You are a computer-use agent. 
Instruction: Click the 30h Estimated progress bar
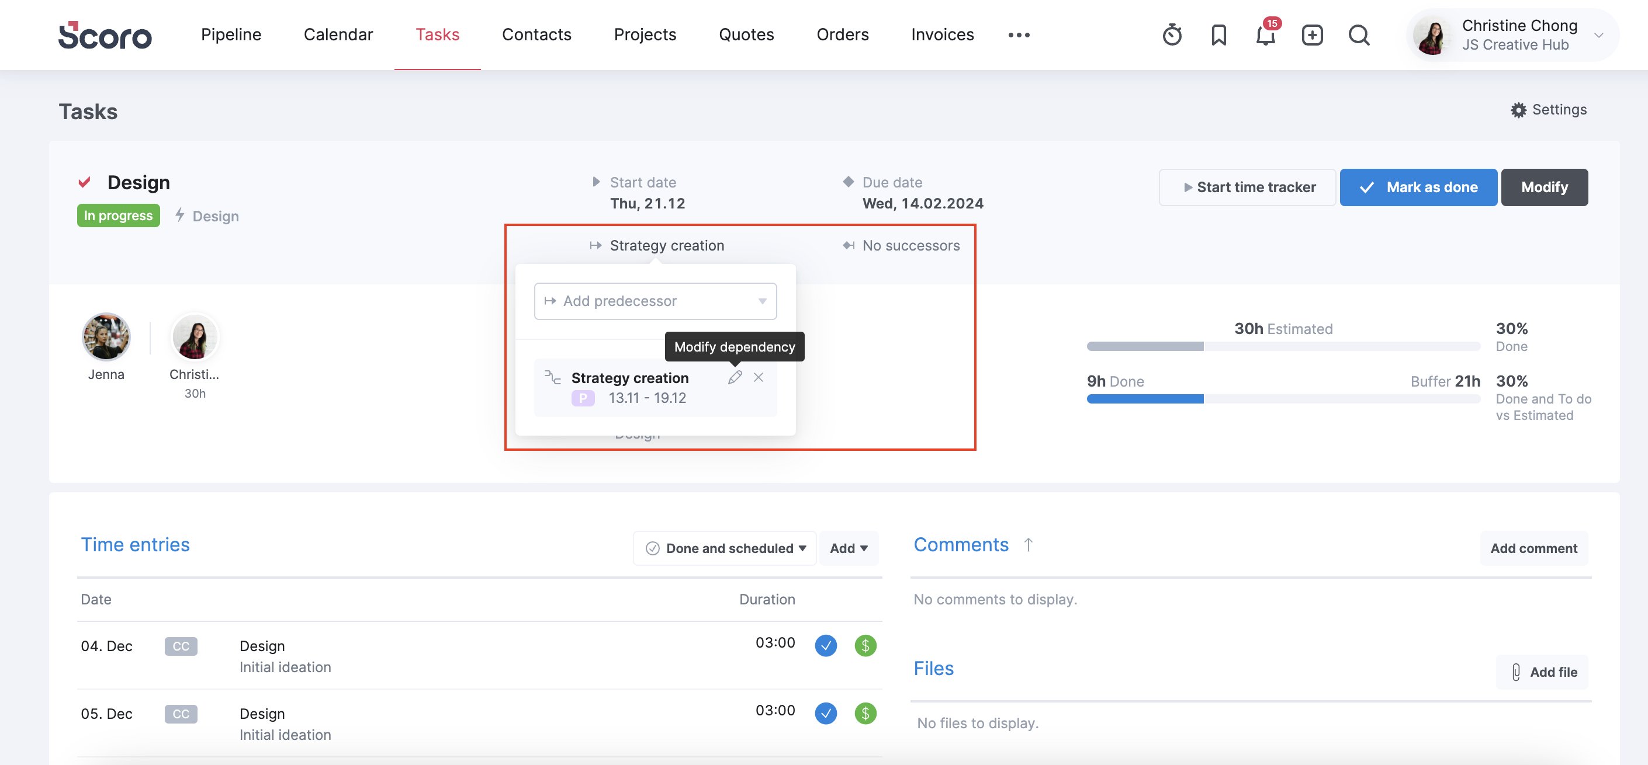[x=1283, y=346]
